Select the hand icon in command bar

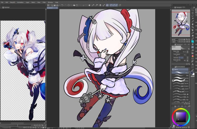[x=89, y=5]
